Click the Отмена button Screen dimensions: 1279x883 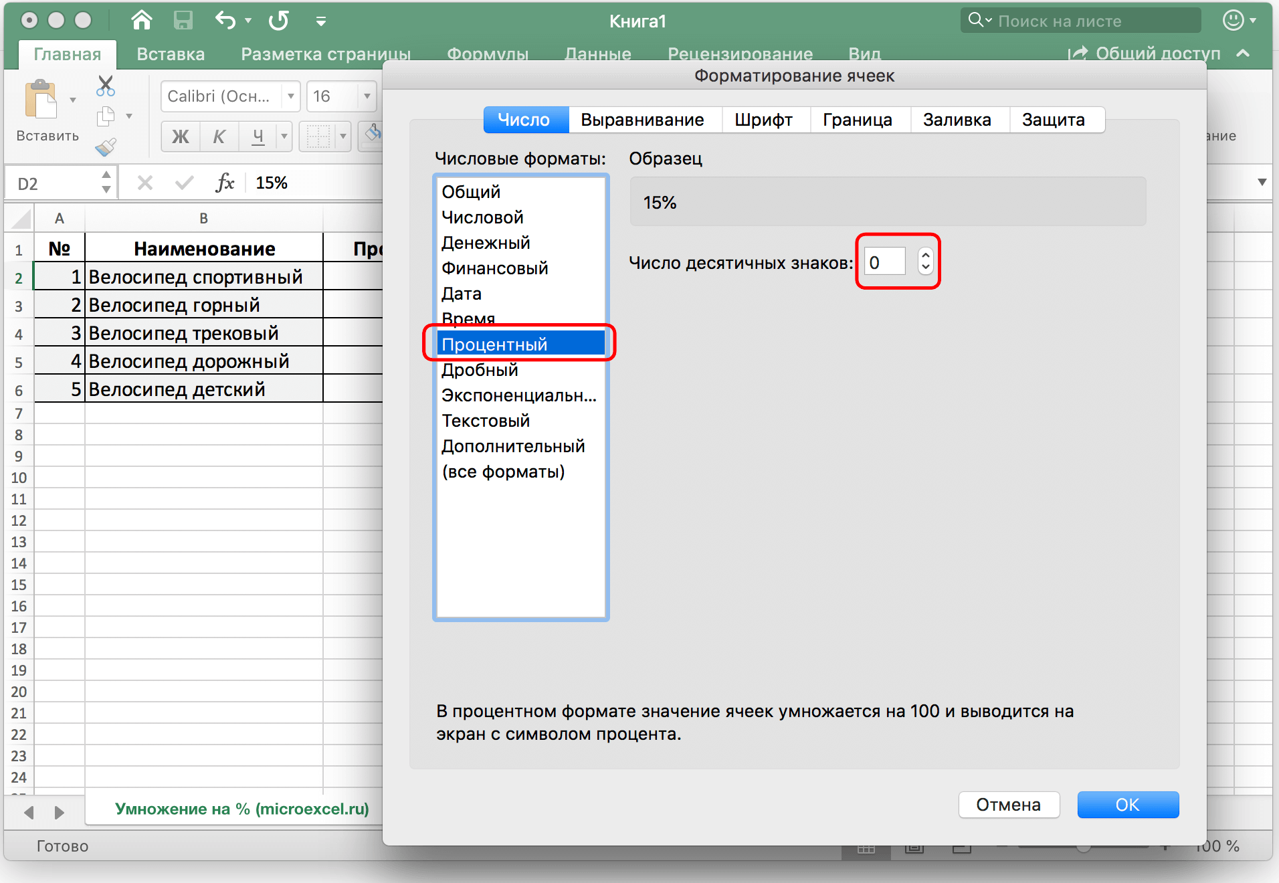(x=1008, y=805)
